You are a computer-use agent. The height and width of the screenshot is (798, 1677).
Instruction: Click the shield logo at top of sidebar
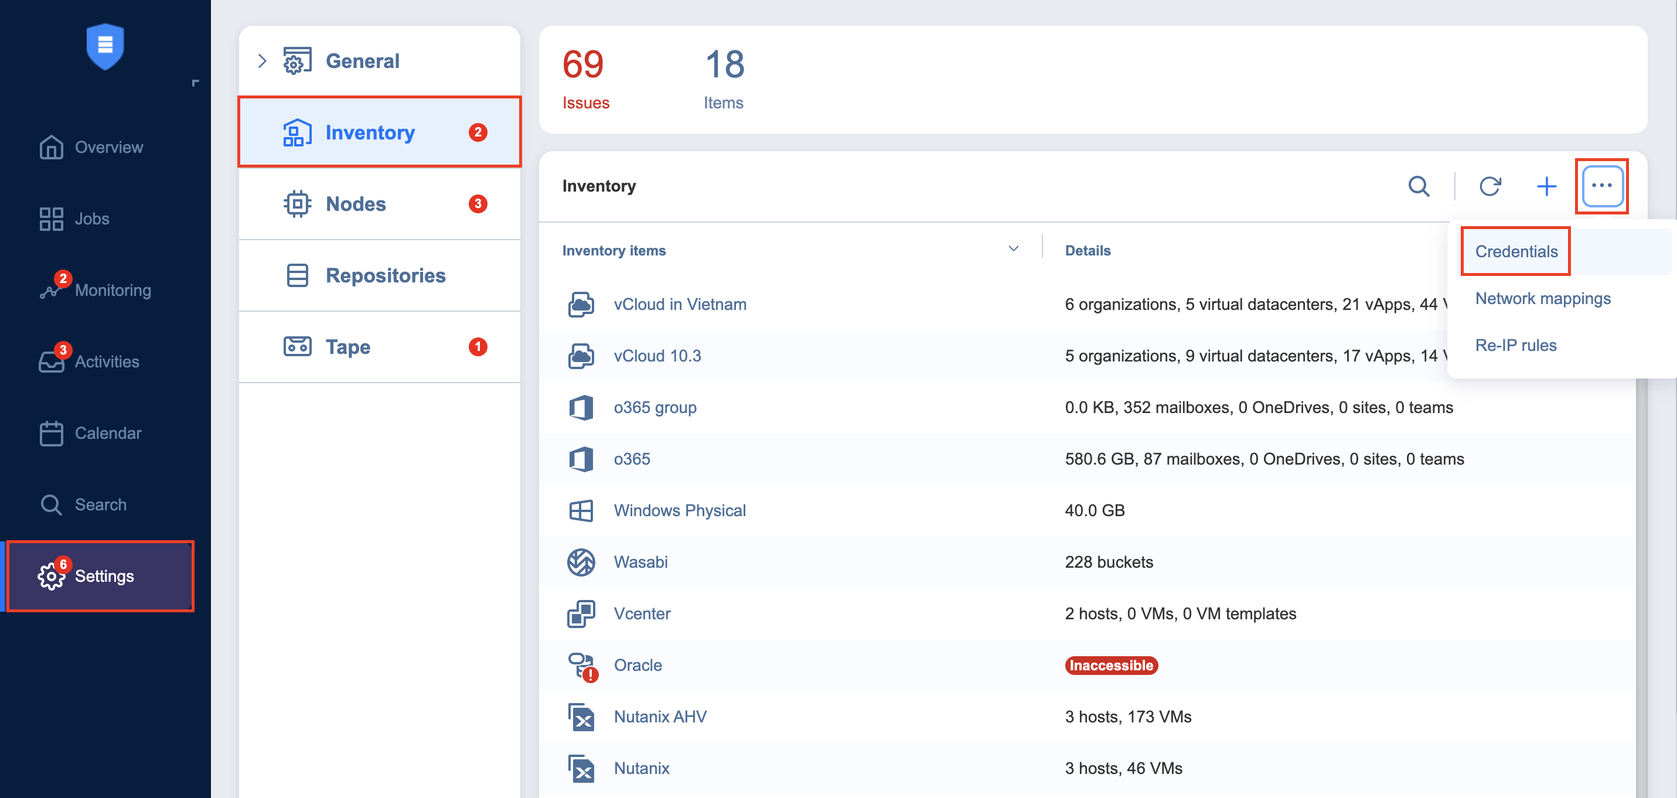(105, 46)
